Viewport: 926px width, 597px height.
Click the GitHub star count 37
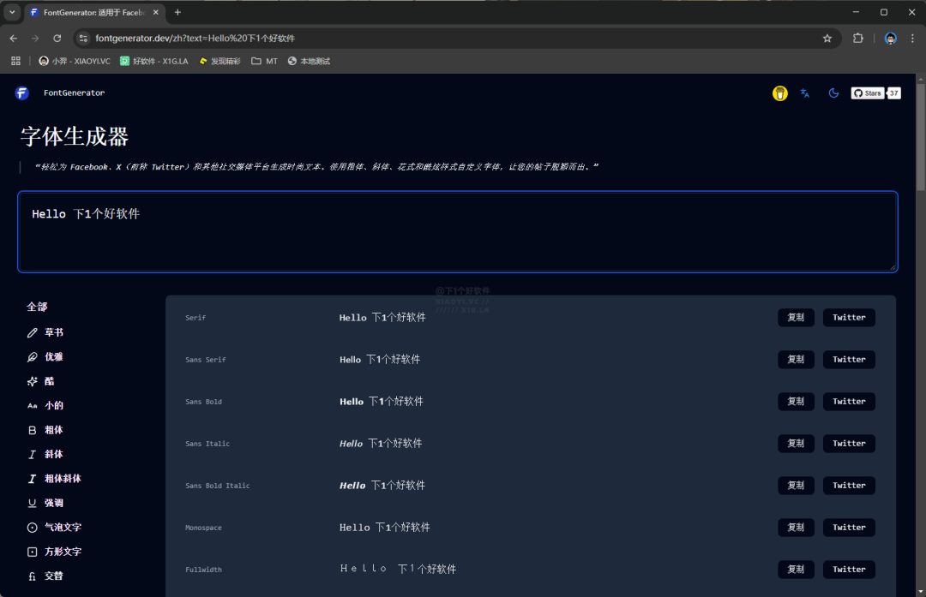coord(893,93)
